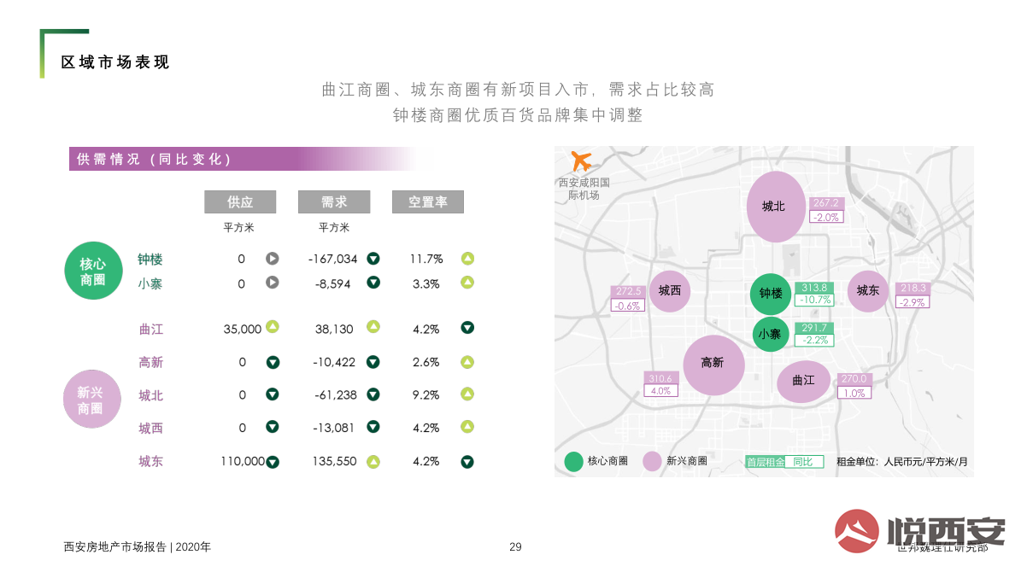The width and height of the screenshot is (1033, 578).
Task: Select the green 核心商圈 circle in the table
Action: [x=93, y=271]
